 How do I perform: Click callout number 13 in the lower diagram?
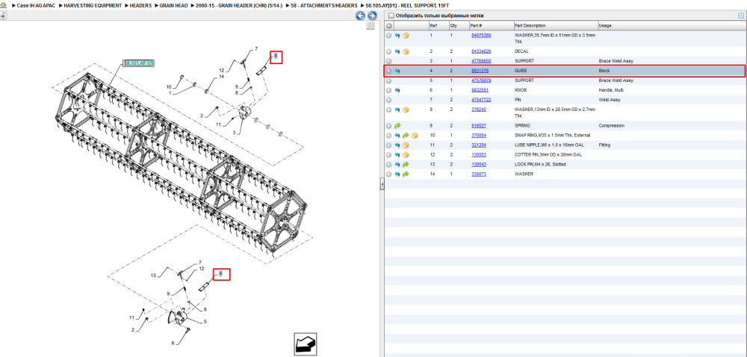(x=153, y=275)
